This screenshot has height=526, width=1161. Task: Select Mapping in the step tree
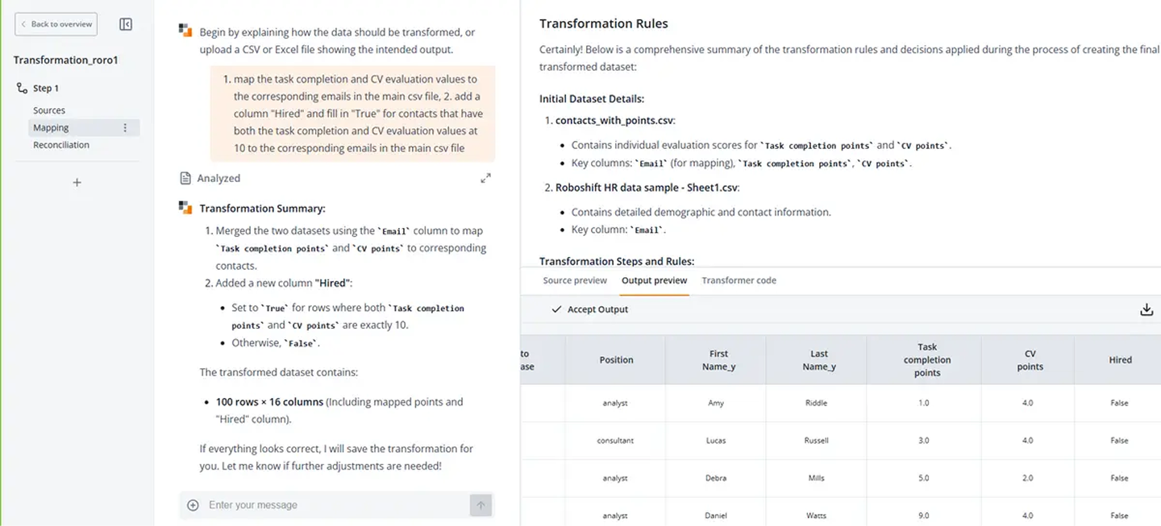pyautogui.click(x=51, y=128)
